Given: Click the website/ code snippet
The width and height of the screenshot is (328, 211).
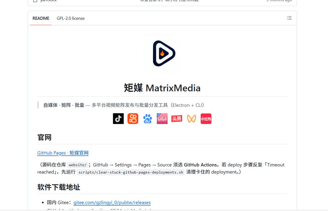Looking at the screenshot, I should point(78,165).
